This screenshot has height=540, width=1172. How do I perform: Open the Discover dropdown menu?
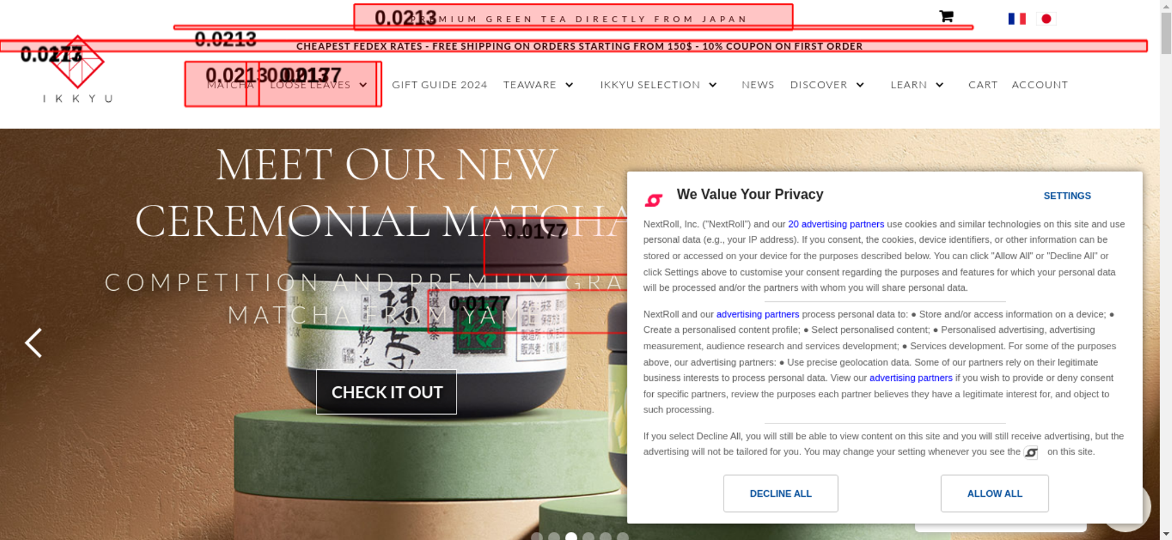pyautogui.click(x=860, y=85)
